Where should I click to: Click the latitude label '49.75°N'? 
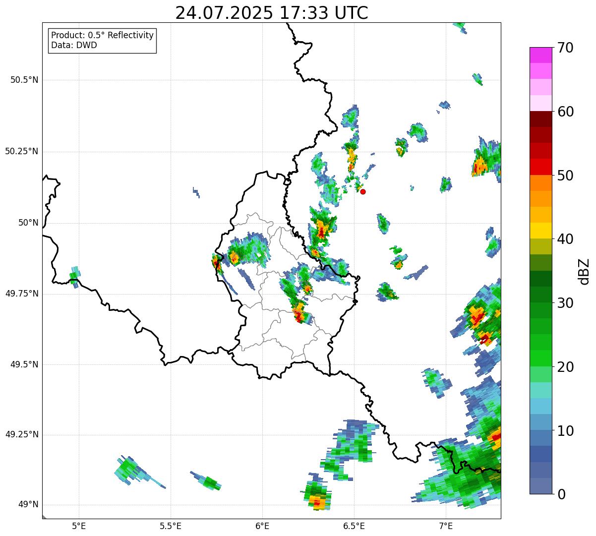click(22, 294)
